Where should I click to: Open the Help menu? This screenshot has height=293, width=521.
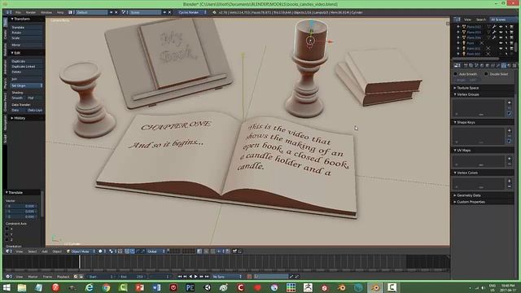click(60, 12)
